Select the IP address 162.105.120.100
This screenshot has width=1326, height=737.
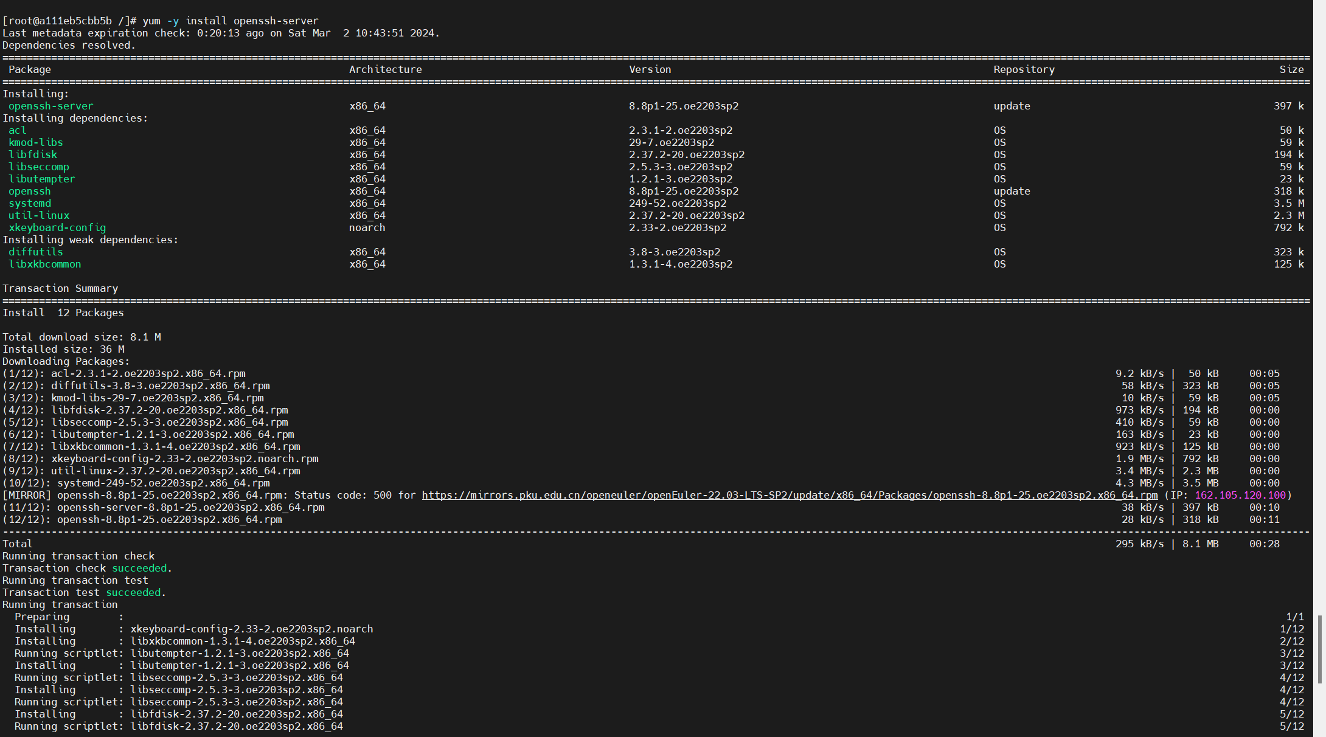tap(1241, 495)
